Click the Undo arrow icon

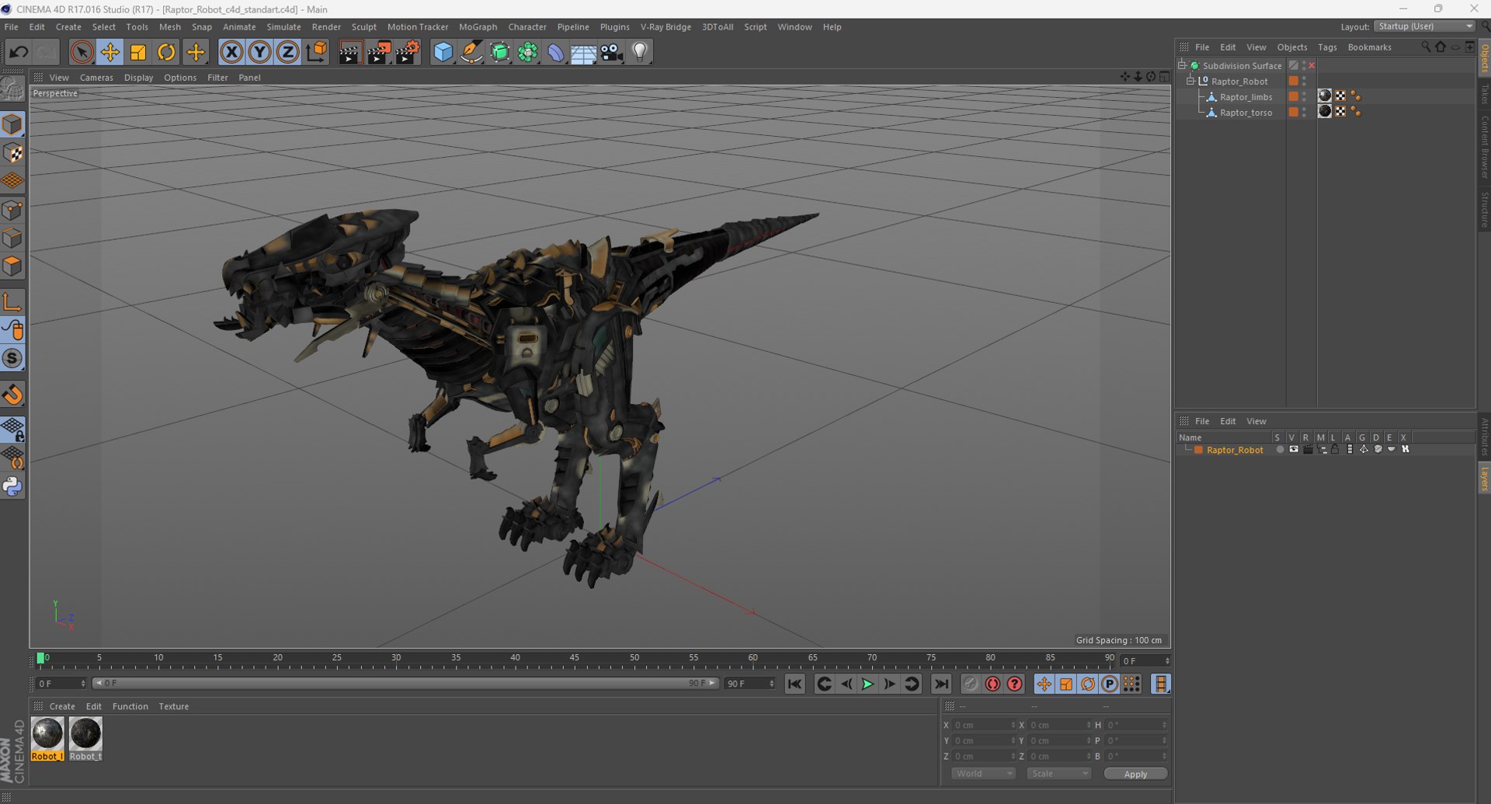point(19,52)
